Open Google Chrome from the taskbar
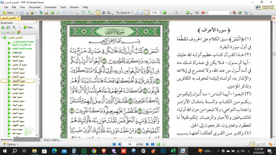This screenshot has height=155, width=276. click(94, 151)
